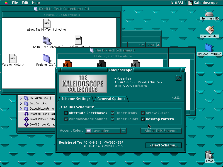This screenshot has width=223, height=167.
Task: Select the DV_Ardia.ksc folder icon
Action: click(26, 98)
